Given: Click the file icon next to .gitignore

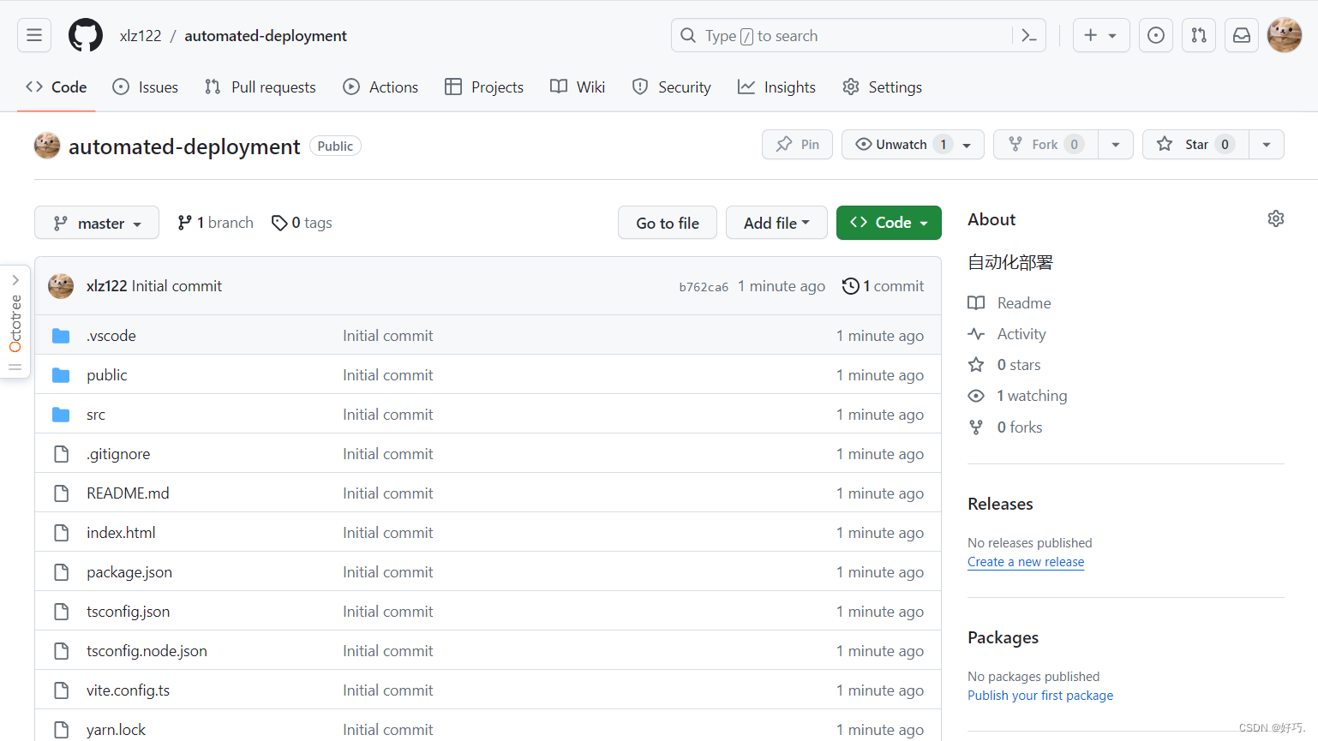Looking at the screenshot, I should tap(61, 454).
